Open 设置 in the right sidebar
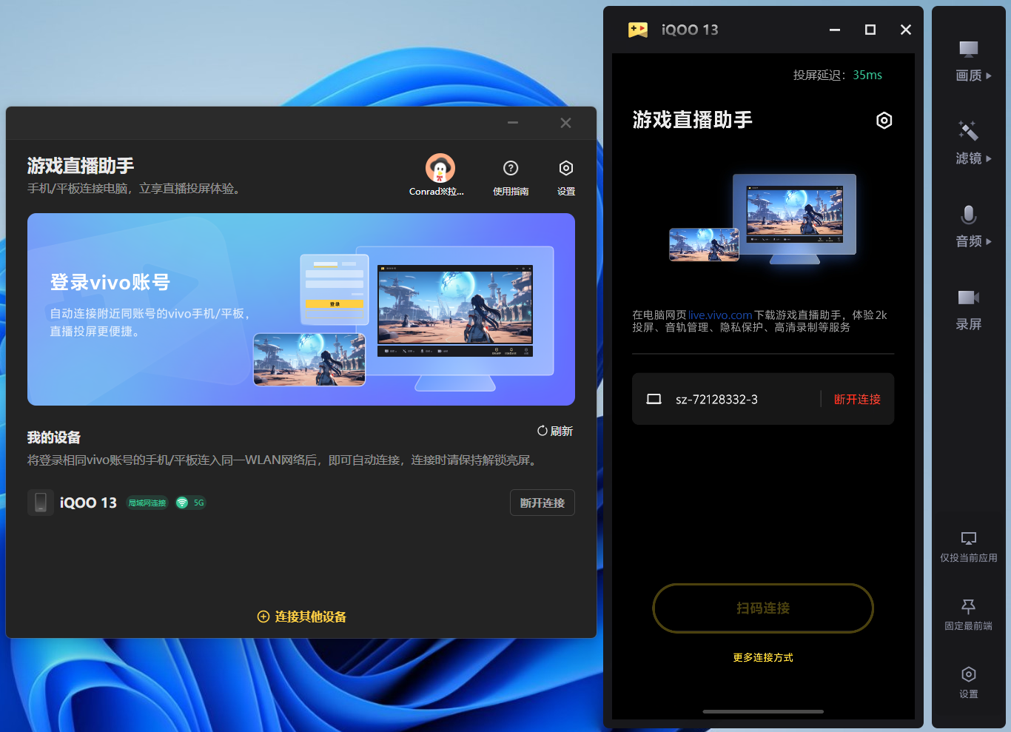The image size is (1011, 732). pyautogui.click(x=969, y=682)
